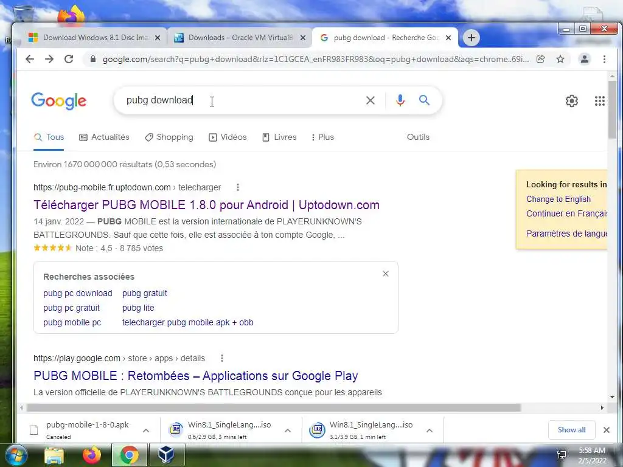Expand options for pubg-mobile-1-8-0.apk download
Image resolution: width=623 pixels, height=467 pixels.
tap(146, 431)
